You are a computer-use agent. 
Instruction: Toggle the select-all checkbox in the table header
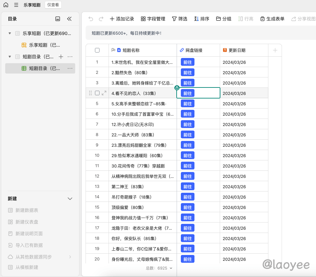coord(97,50)
